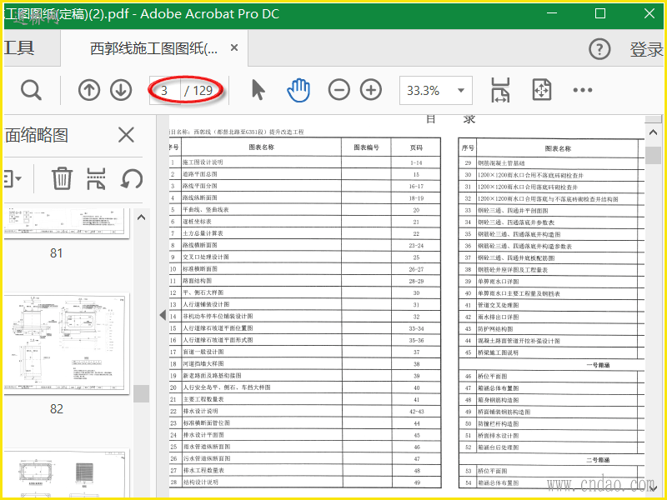Viewport: 667px width, 500px height.
Task: Rotate the page with the rotate icon
Action: [x=132, y=178]
